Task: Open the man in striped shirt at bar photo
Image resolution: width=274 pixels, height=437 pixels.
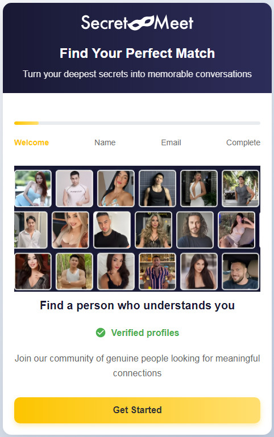Action: pos(157,271)
